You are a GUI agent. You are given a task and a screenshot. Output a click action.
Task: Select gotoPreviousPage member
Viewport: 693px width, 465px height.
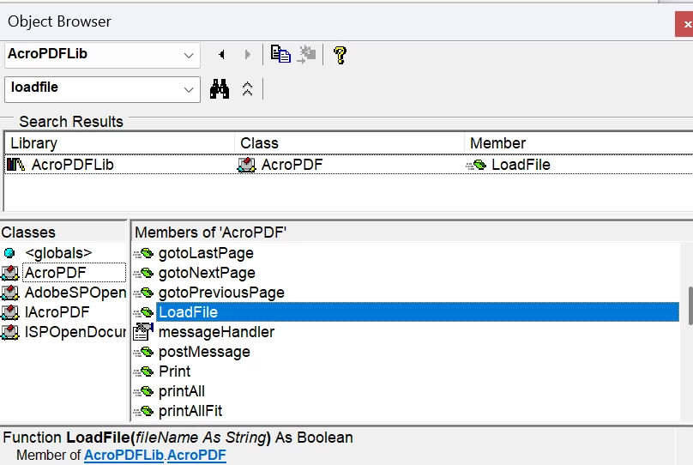(x=221, y=293)
